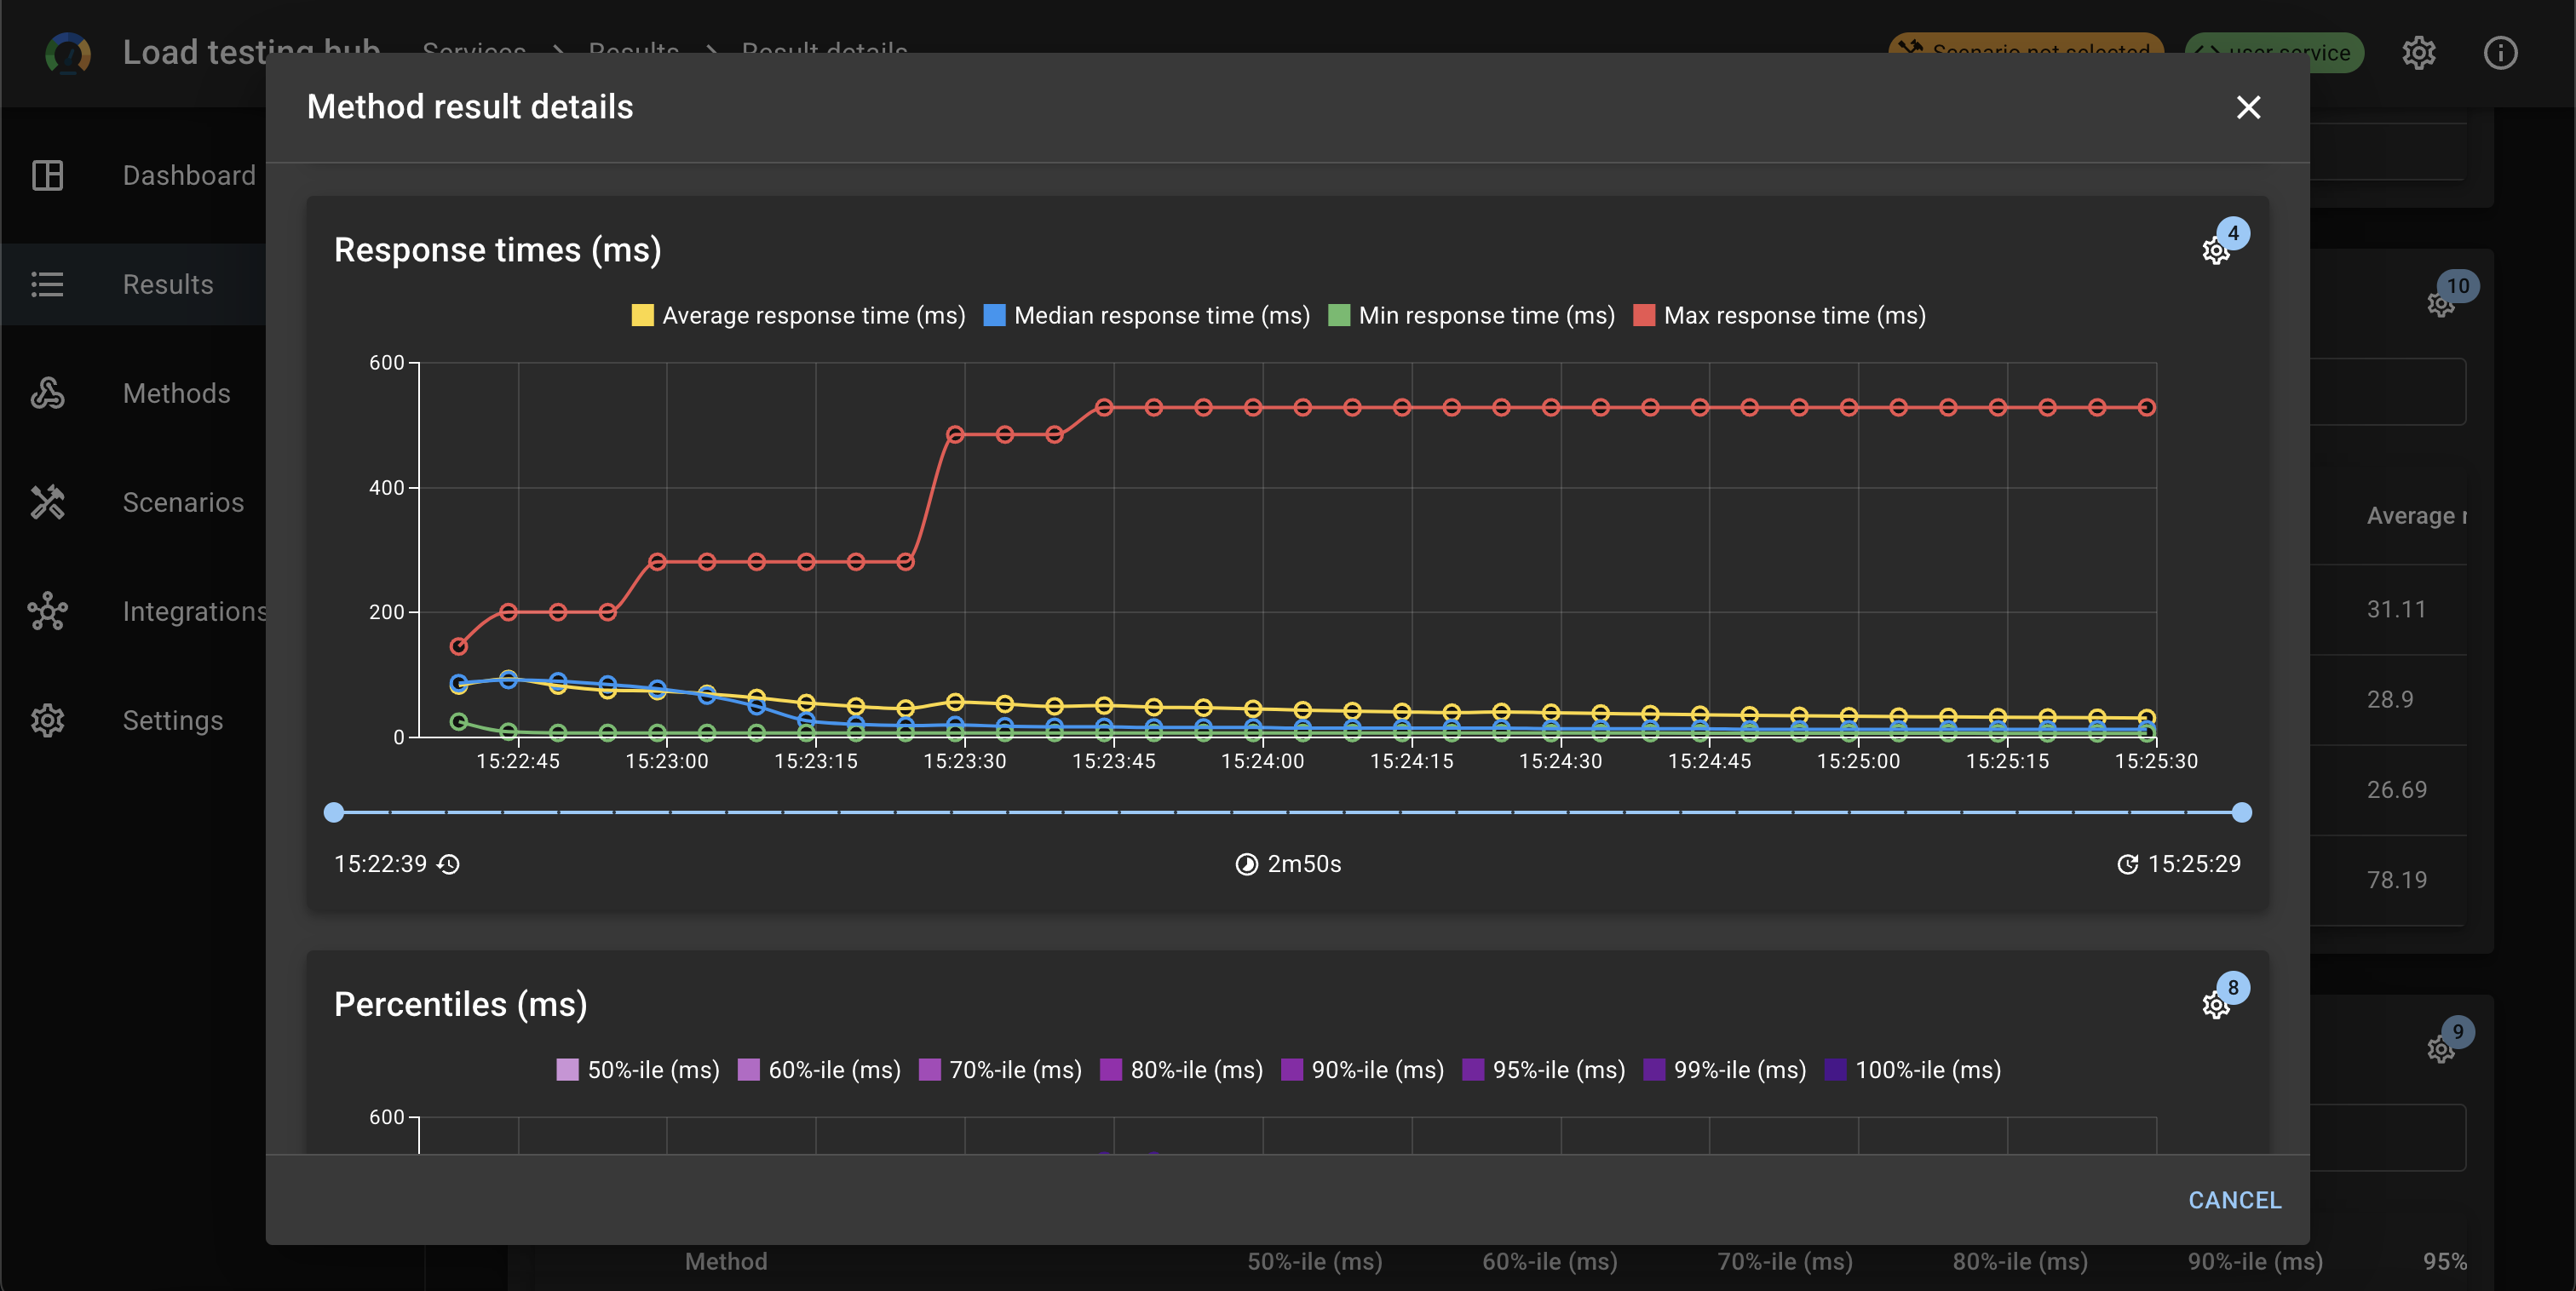The width and height of the screenshot is (2576, 1291).
Task: Click the 15:25:29 end time label
Action: (2194, 864)
